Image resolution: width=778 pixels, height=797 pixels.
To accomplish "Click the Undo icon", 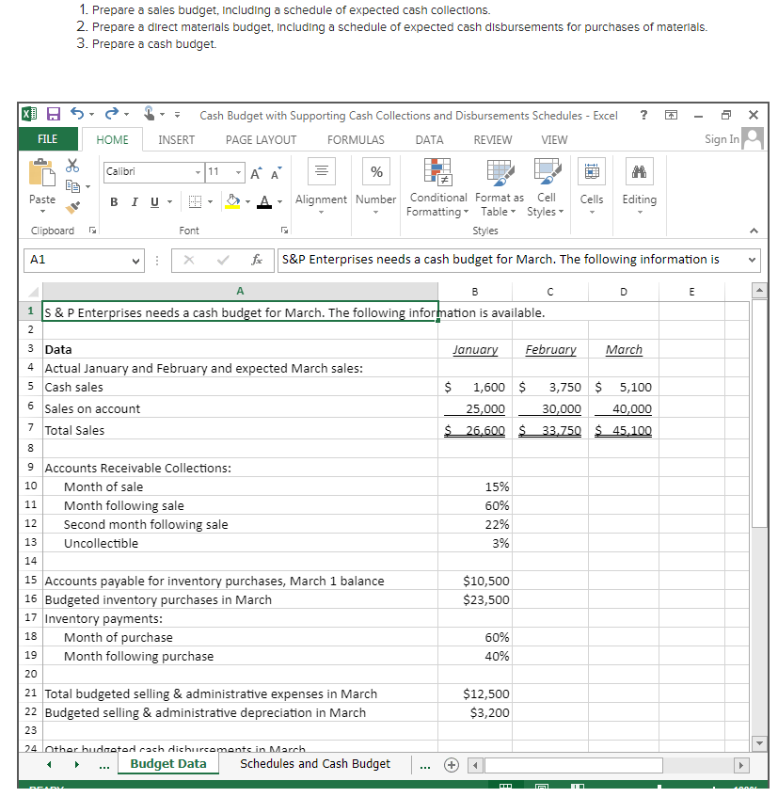I will (x=76, y=113).
